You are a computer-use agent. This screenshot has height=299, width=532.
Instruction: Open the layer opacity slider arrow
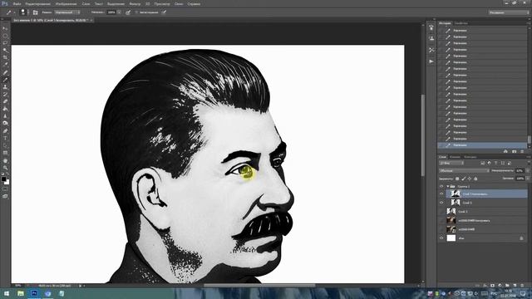528,170
